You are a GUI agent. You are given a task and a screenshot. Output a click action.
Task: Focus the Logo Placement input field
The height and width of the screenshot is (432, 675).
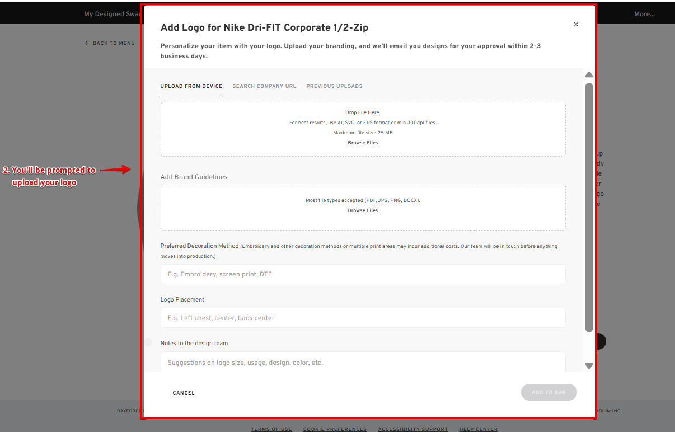point(363,318)
